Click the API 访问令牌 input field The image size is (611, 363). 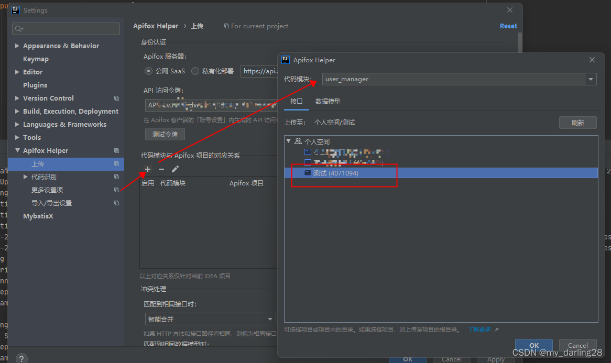(x=211, y=105)
